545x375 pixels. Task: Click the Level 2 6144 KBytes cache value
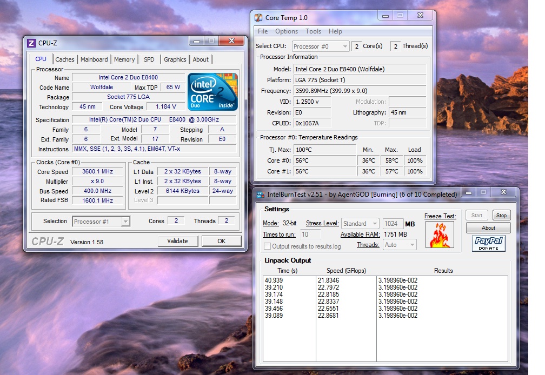point(183,191)
